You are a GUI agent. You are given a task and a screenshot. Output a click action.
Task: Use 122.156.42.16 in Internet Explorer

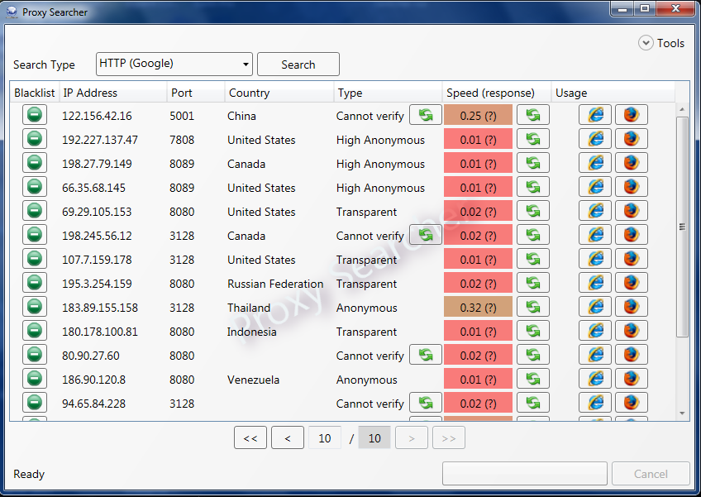[x=595, y=115]
